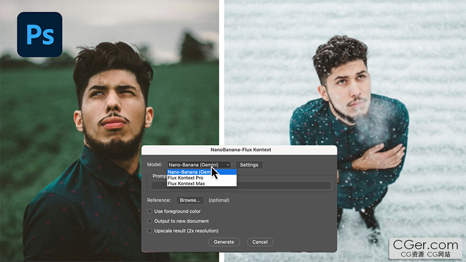The image size is (466, 262).
Task: Cancel the NanoBanana-Flux Kontext dialog
Action: 260,242
